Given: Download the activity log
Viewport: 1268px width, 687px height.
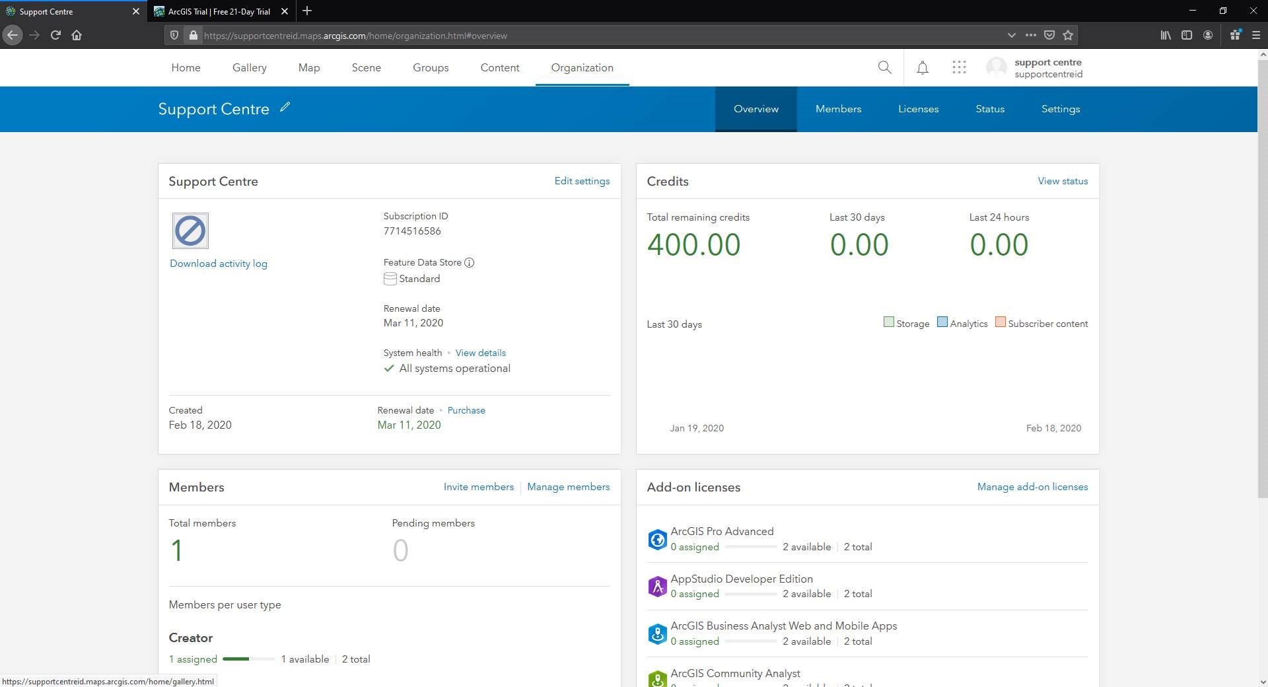Looking at the screenshot, I should (x=219, y=264).
